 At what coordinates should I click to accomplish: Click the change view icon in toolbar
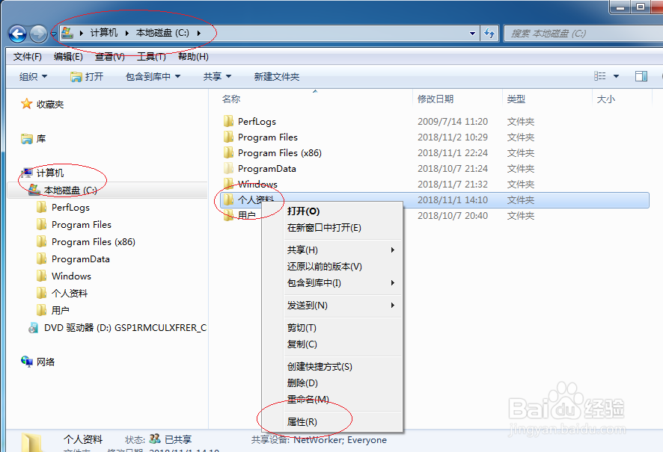tap(599, 76)
